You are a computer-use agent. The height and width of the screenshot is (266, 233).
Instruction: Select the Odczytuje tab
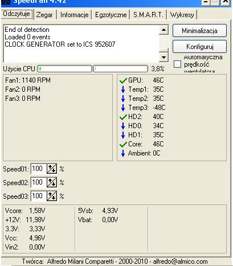(x=17, y=14)
